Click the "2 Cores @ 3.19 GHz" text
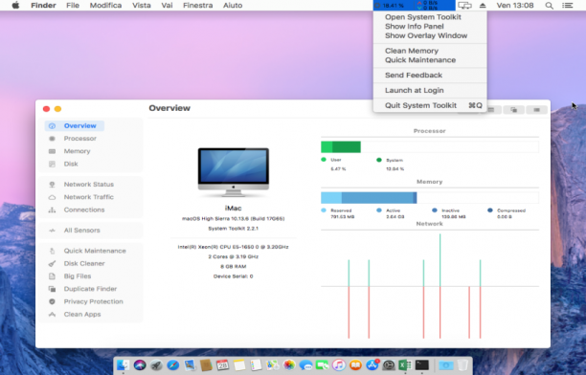 click(x=234, y=256)
